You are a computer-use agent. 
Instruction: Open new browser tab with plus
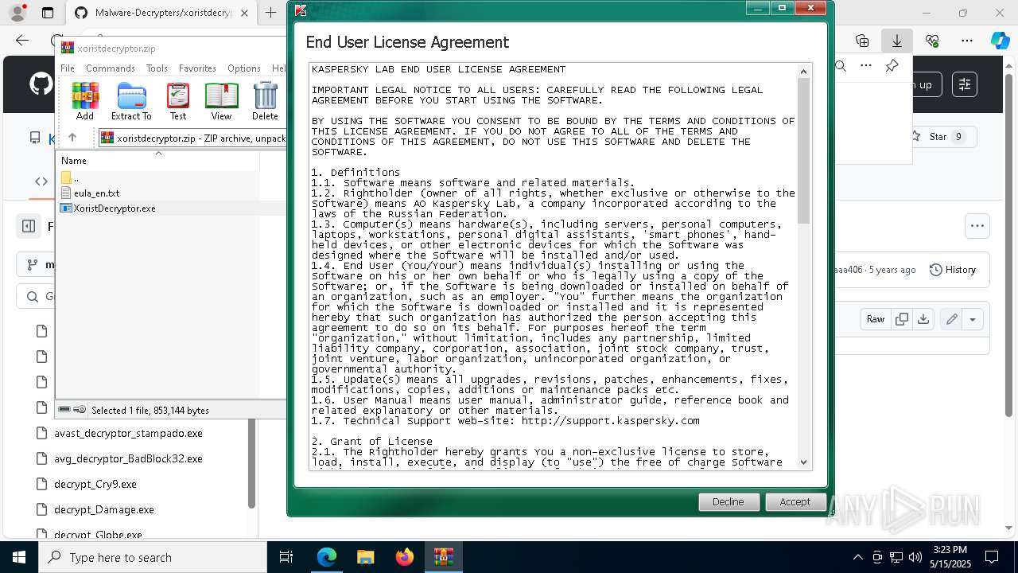[270, 13]
